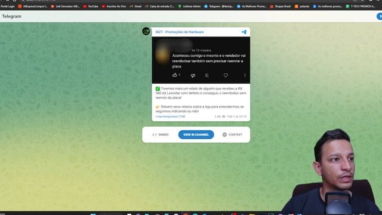Open the Portal Login bookmark

tap(8, 7)
